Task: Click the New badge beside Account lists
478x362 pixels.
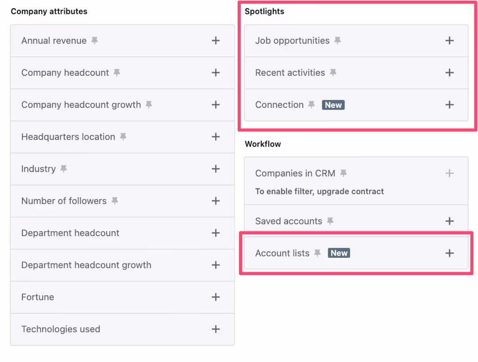Action: pos(339,253)
